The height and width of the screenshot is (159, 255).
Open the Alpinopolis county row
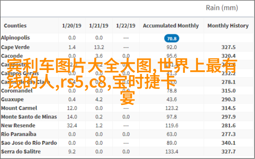[15, 38]
